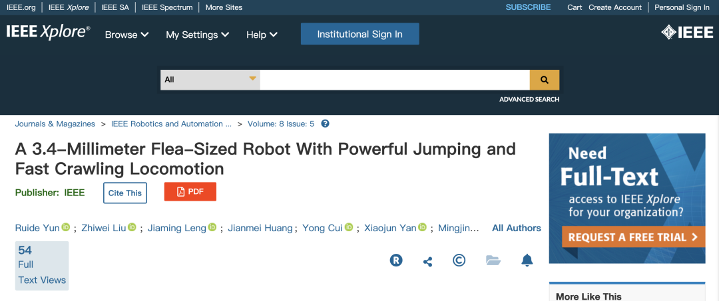719x301 pixels.
Task: Click the IEEE logo at top right
Action: tap(686, 33)
